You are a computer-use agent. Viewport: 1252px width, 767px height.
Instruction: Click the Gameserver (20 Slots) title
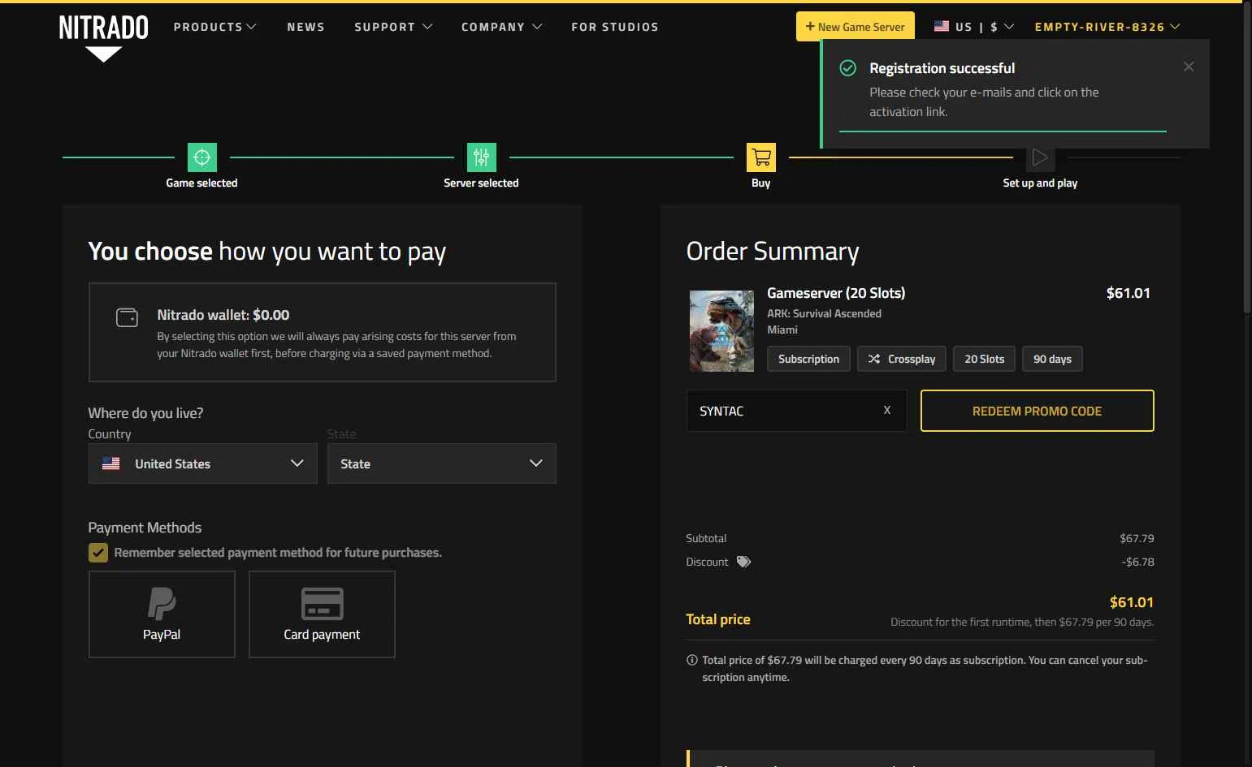(836, 293)
